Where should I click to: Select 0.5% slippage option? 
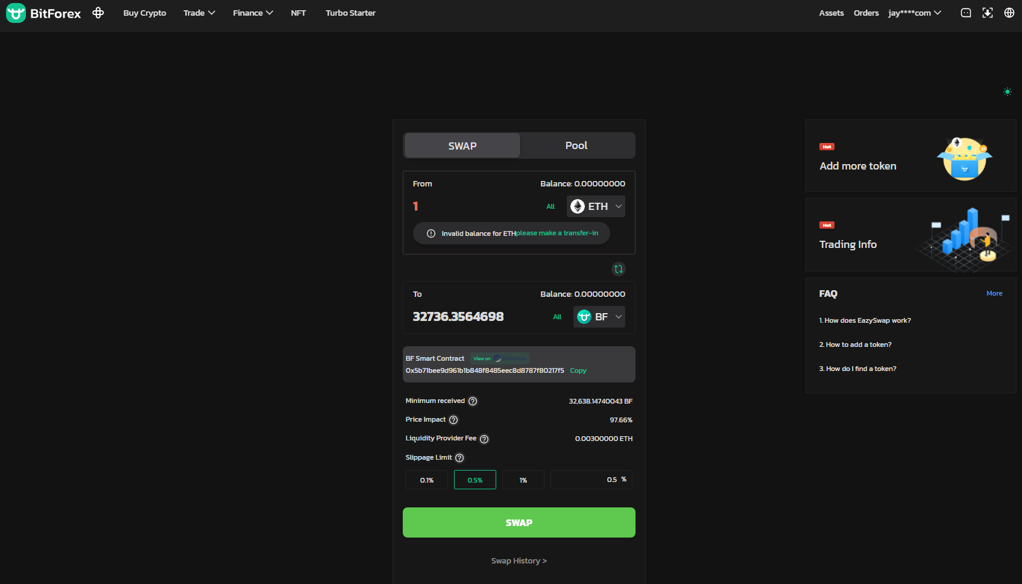pos(475,480)
